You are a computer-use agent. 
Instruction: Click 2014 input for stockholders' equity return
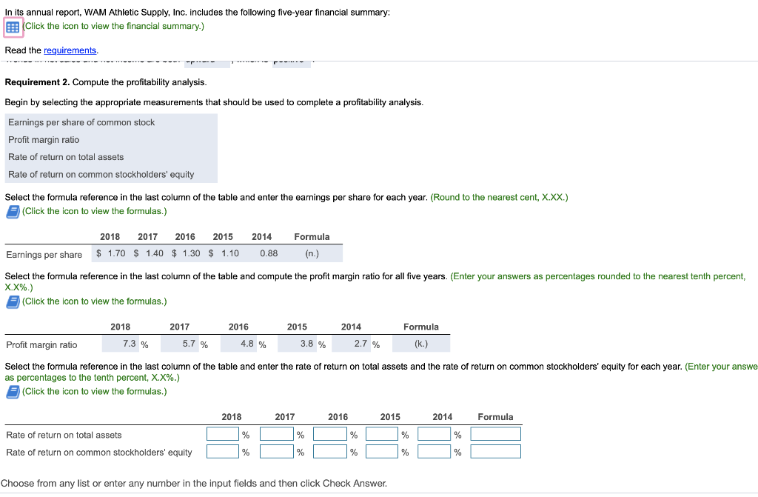(434, 451)
